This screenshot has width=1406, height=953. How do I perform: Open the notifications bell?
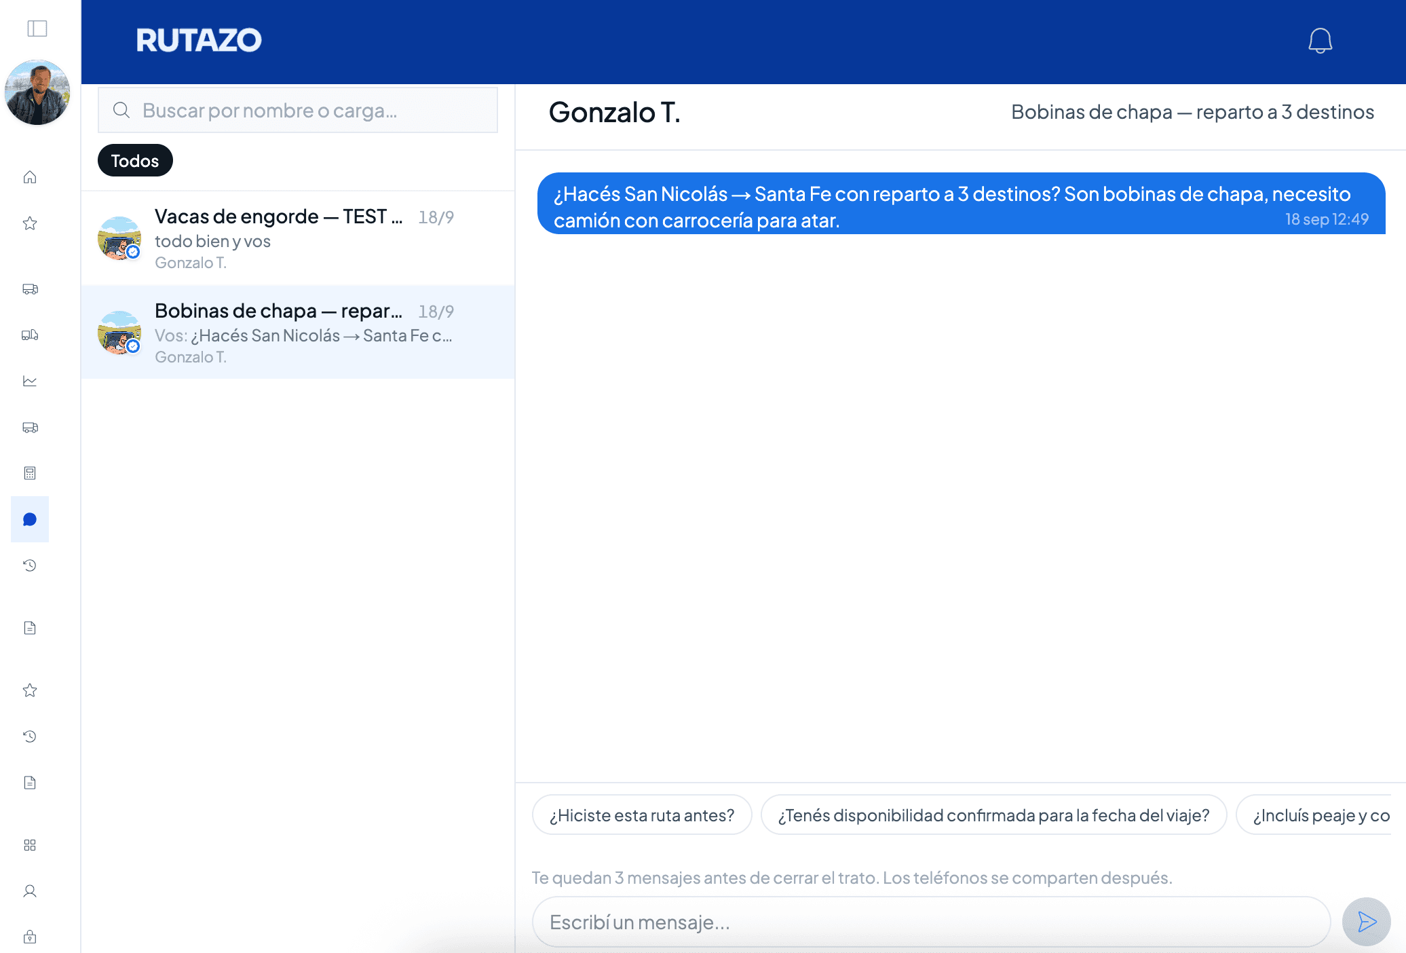click(x=1320, y=41)
